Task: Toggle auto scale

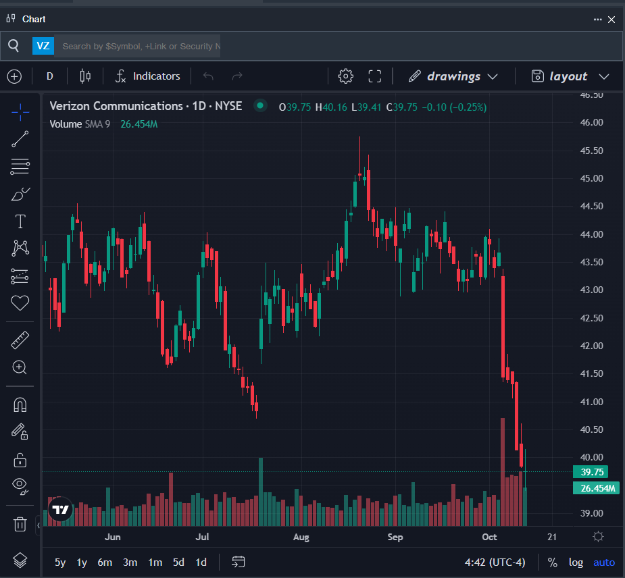Action: tap(604, 562)
